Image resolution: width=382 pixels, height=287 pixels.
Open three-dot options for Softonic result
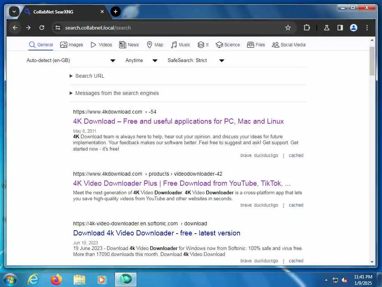(284, 261)
